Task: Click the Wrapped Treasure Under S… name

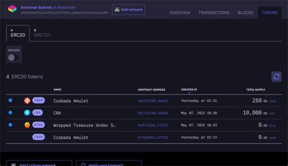Action: (84, 125)
